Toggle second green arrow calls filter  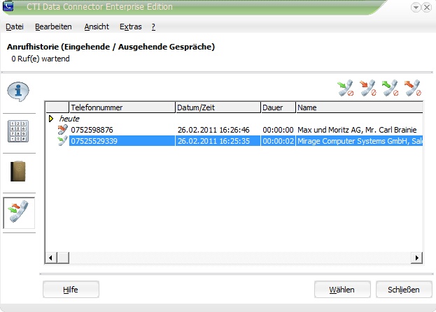pyautogui.click(x=390, y=88)
